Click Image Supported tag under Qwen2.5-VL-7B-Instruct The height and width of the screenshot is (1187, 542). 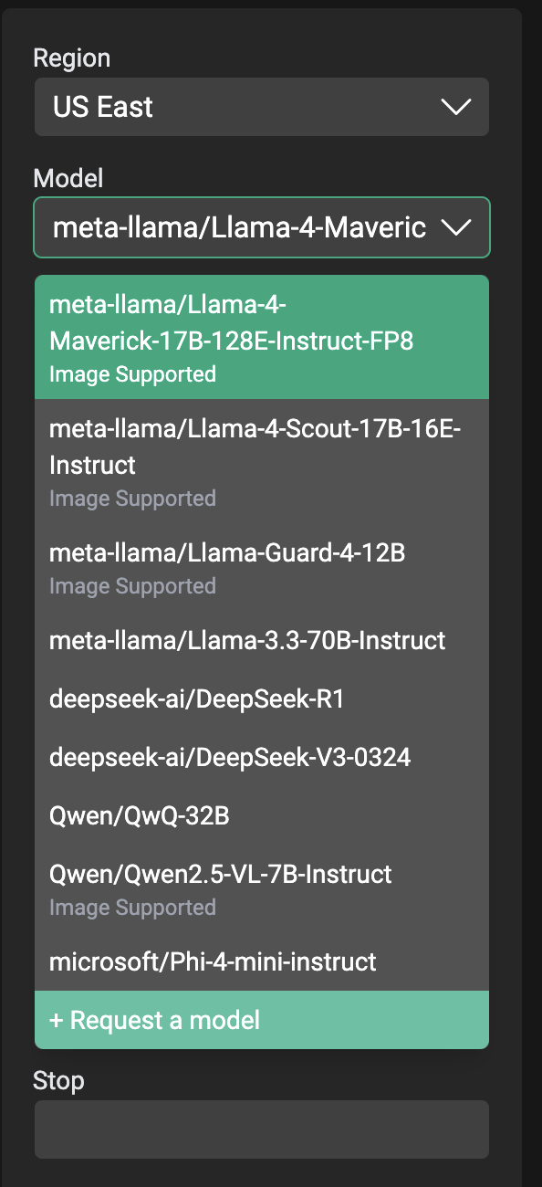pos(132,907)
